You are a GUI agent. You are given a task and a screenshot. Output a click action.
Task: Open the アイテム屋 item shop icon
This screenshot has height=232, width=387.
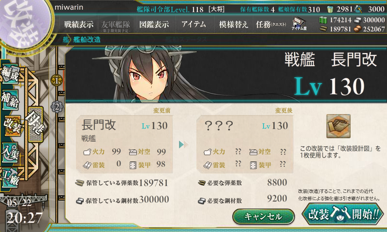(x=299, y=24)
